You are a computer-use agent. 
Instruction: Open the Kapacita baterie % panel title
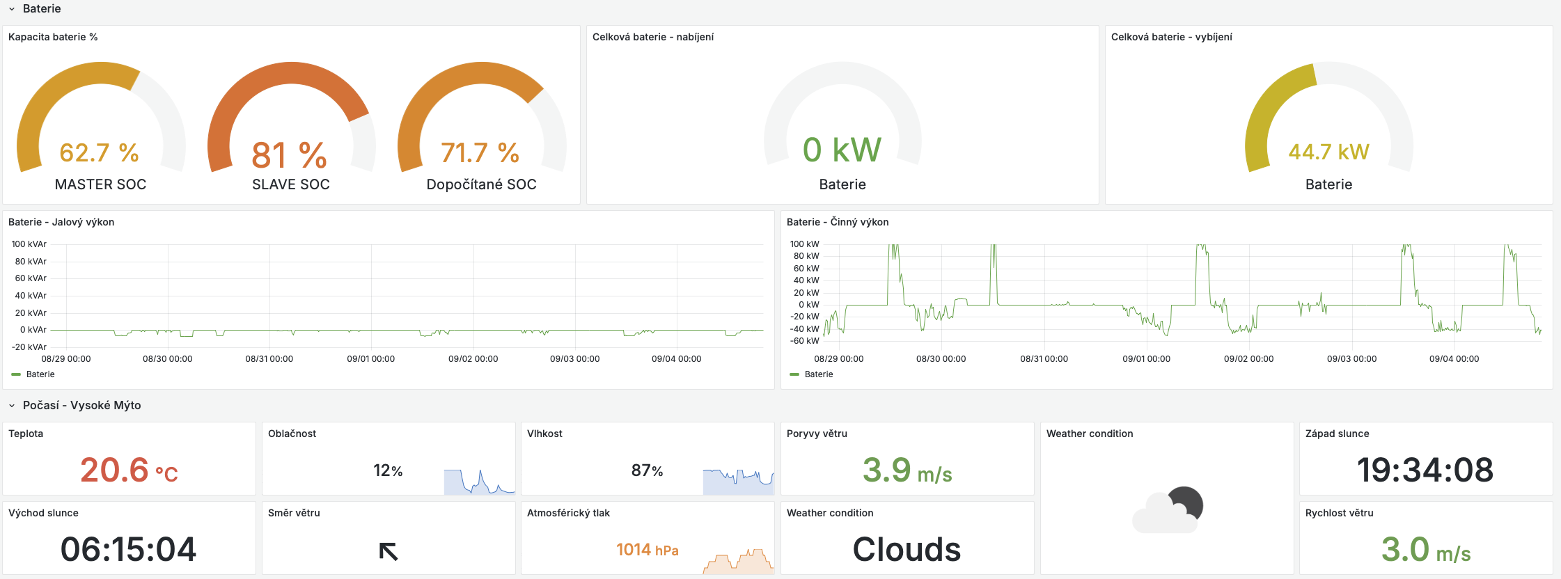point(53,37)
